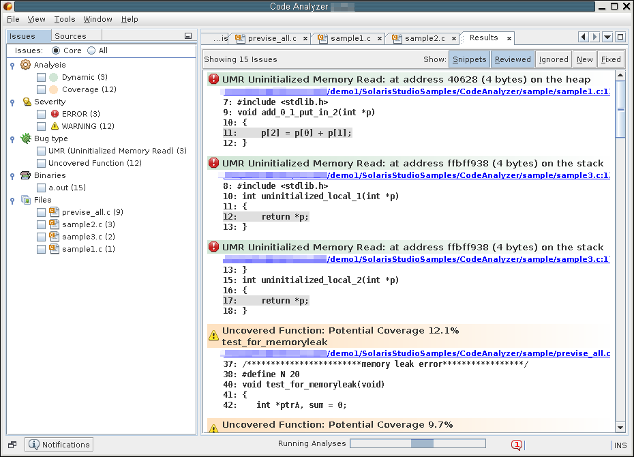Image resolution: width=634 pixels, height=457 pixels.
Task: Enable the ERROR (3) severity checkbox
Action: point(42,114)
